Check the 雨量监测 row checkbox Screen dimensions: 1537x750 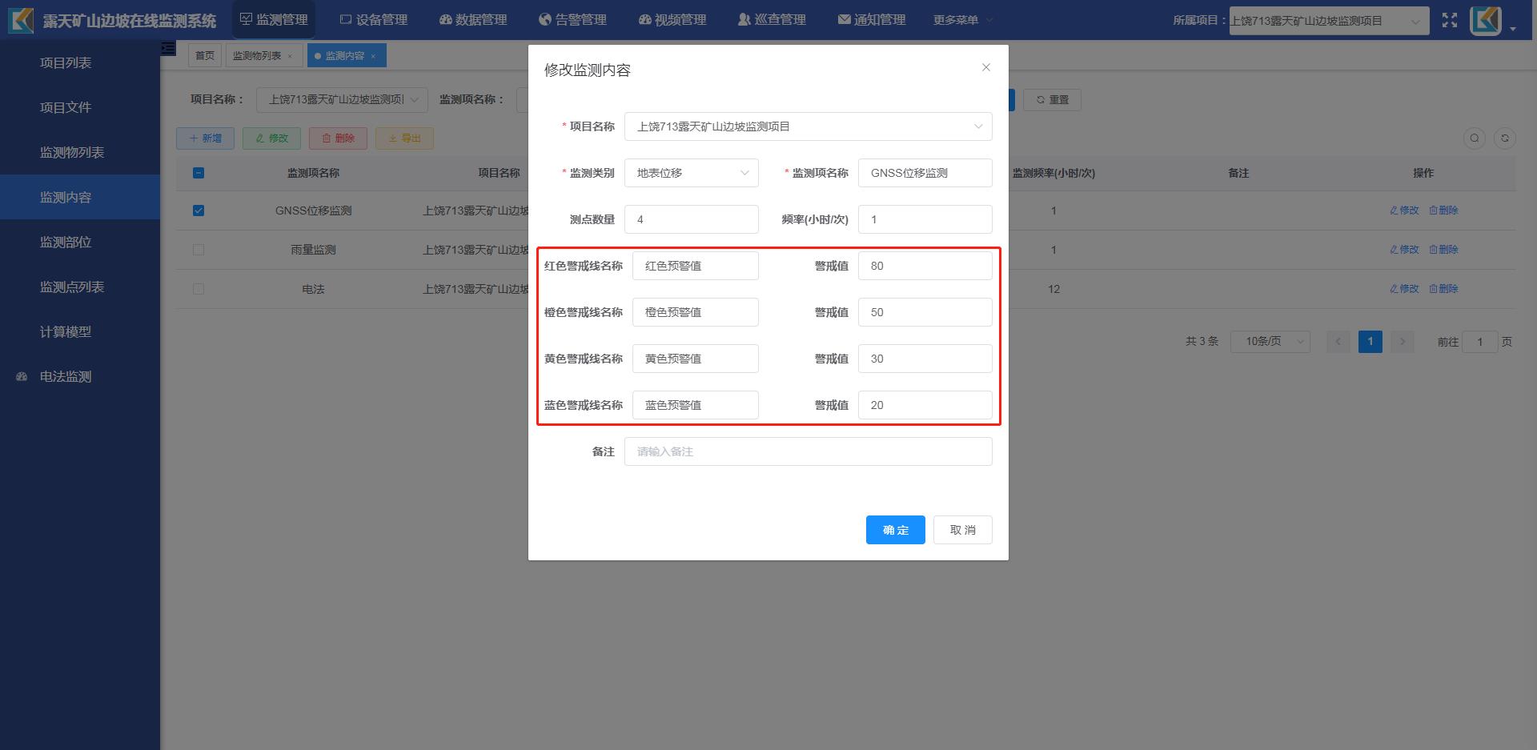[x=199, y=250]
